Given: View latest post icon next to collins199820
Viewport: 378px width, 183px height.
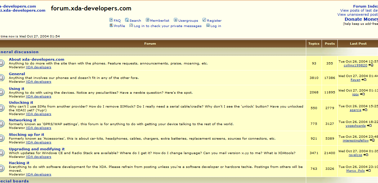Looking at the screenshot, I should pos(370,65).
